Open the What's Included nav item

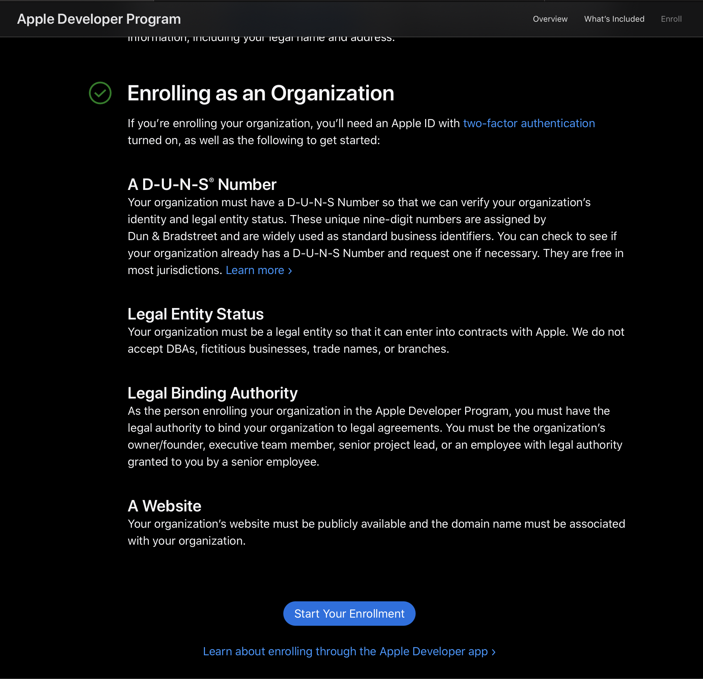point(614,19)
